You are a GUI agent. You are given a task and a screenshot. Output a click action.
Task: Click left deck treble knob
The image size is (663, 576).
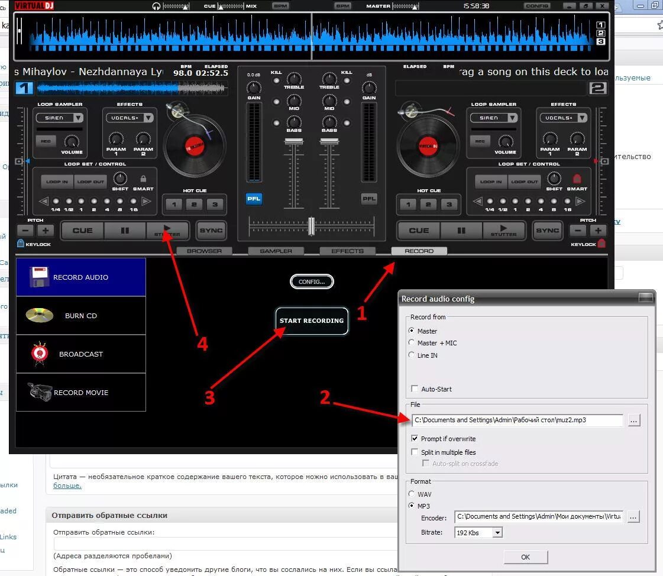[x=294, y=78]
